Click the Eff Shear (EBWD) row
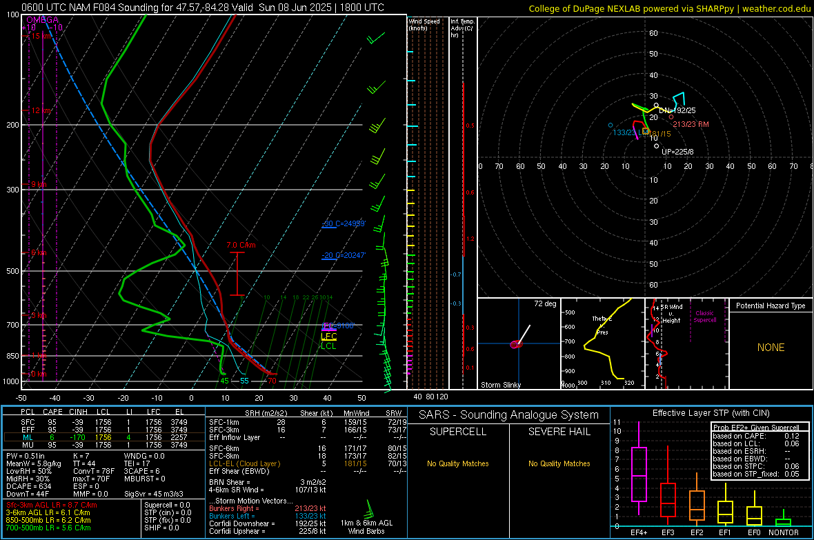Viewport: 814px width, 540px height. (308, 472)
